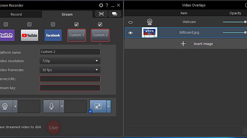
Task: Switch to the Record tab
Action: click(16, 14)
